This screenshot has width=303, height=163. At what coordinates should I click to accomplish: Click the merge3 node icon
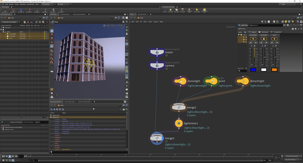pyautogui.click(x=157, y=138)
